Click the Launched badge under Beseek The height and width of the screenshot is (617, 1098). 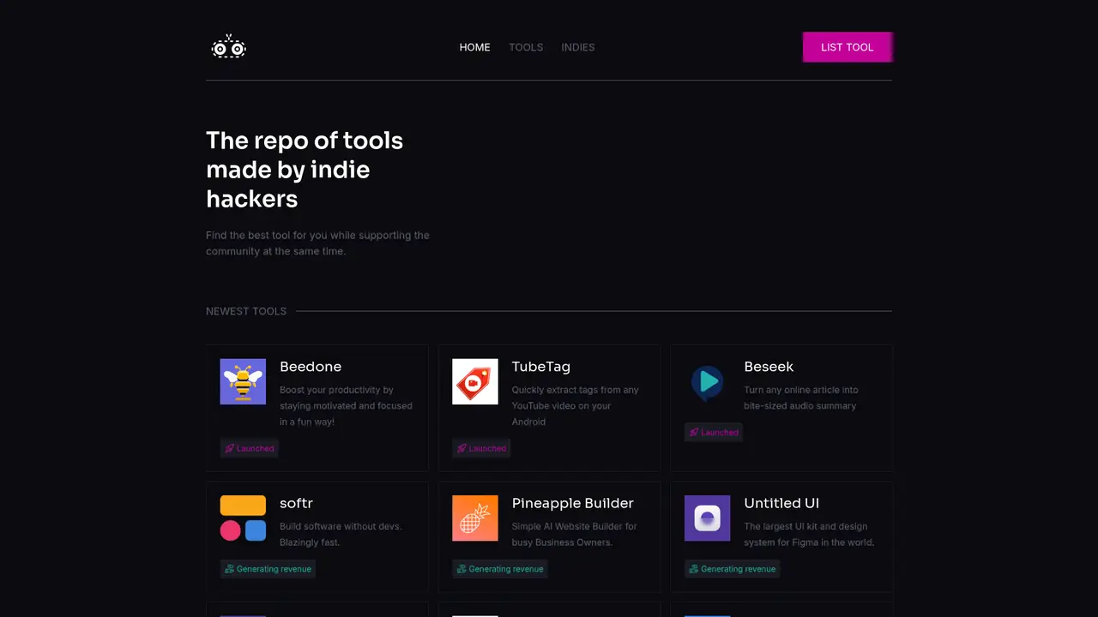(714, 432)
